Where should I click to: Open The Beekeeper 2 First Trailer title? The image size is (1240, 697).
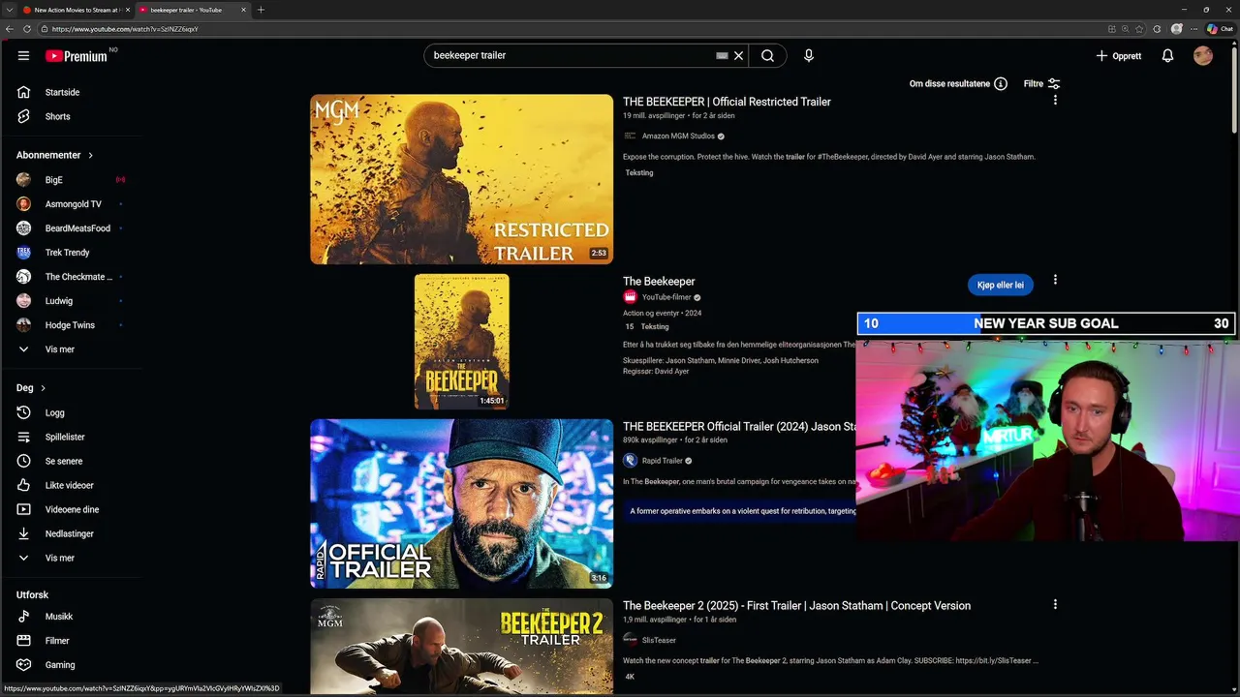click(796, 606)
